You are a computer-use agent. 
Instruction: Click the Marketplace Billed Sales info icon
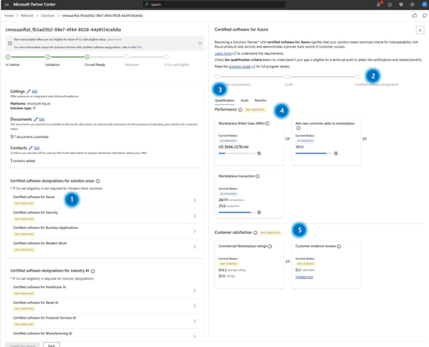coord(267,124)
